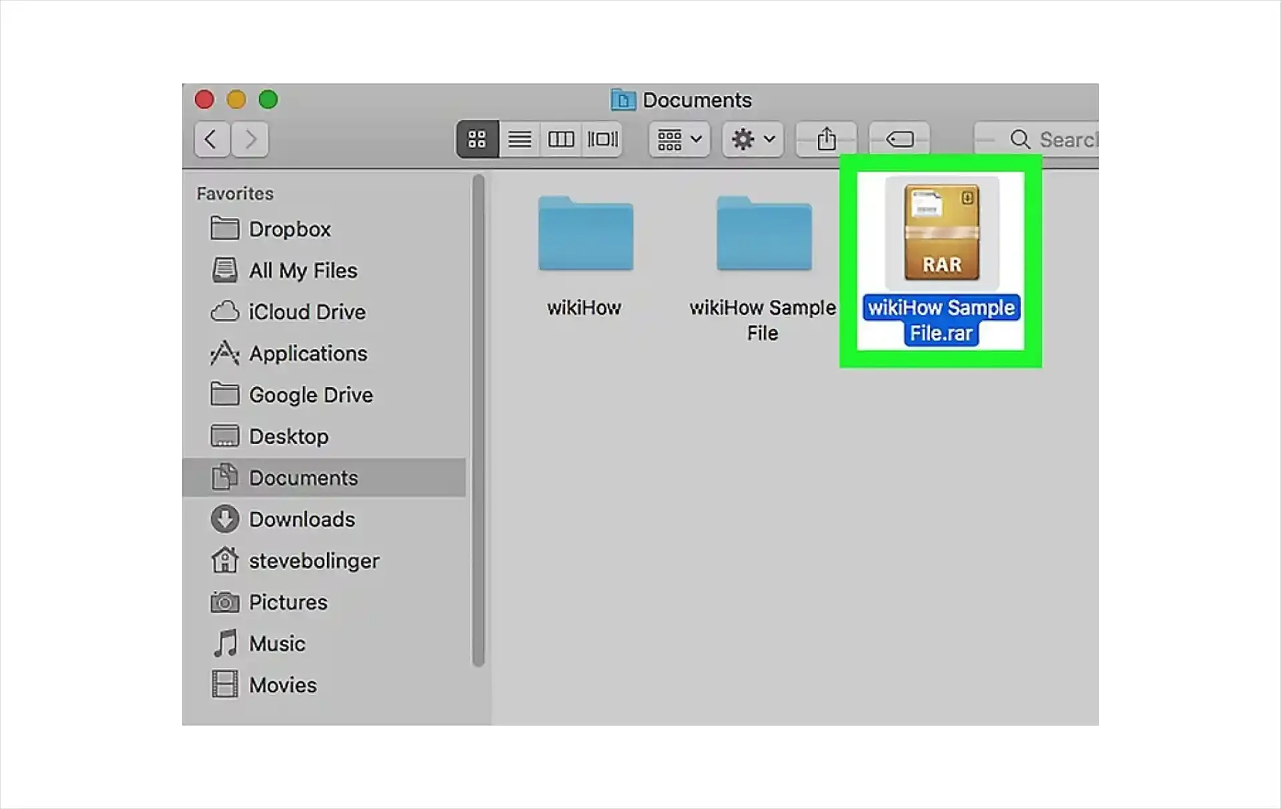
Task: Open the gear Action menu
Action: [753, 140]
